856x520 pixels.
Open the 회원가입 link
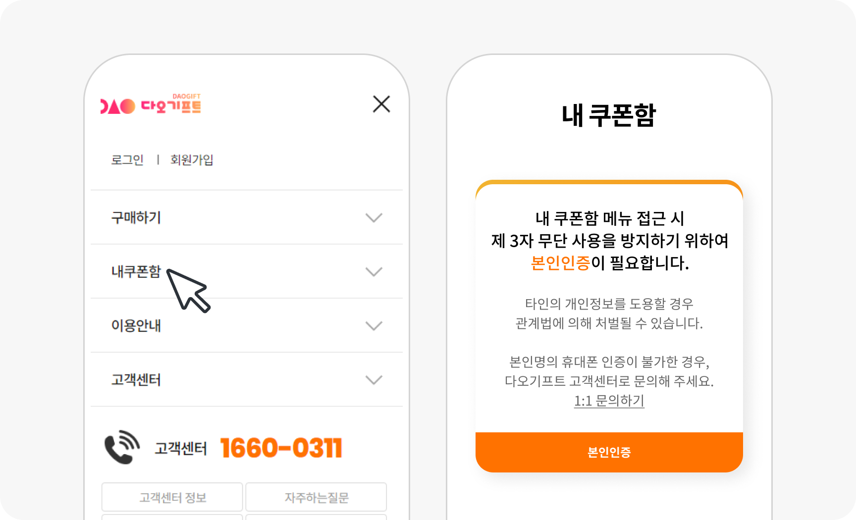[x=192, y=160]
